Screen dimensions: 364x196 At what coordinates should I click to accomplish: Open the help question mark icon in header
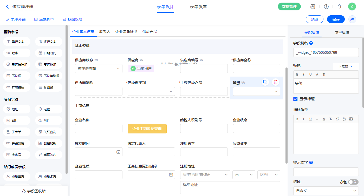(326, 7)
